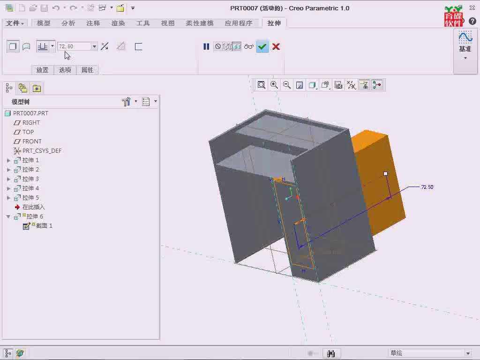Image resolution: width=480 pixels, height=360 pixels.
Task: Switch to the 柔性建模 tab
Action: [x=200, y=23]
